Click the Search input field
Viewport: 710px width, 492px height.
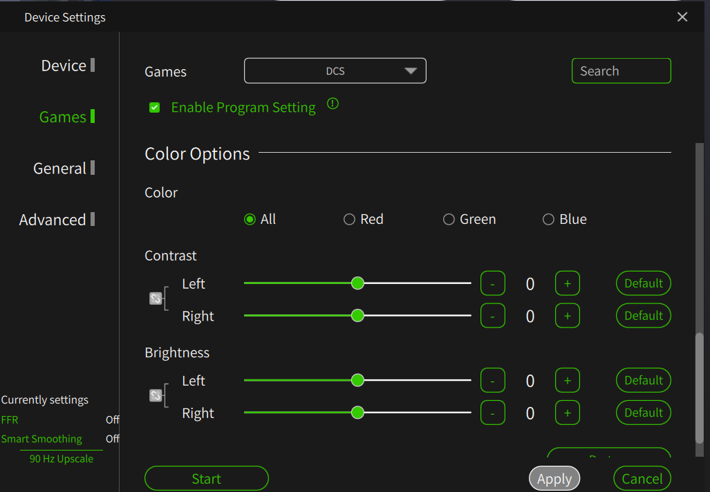point(621,71)
